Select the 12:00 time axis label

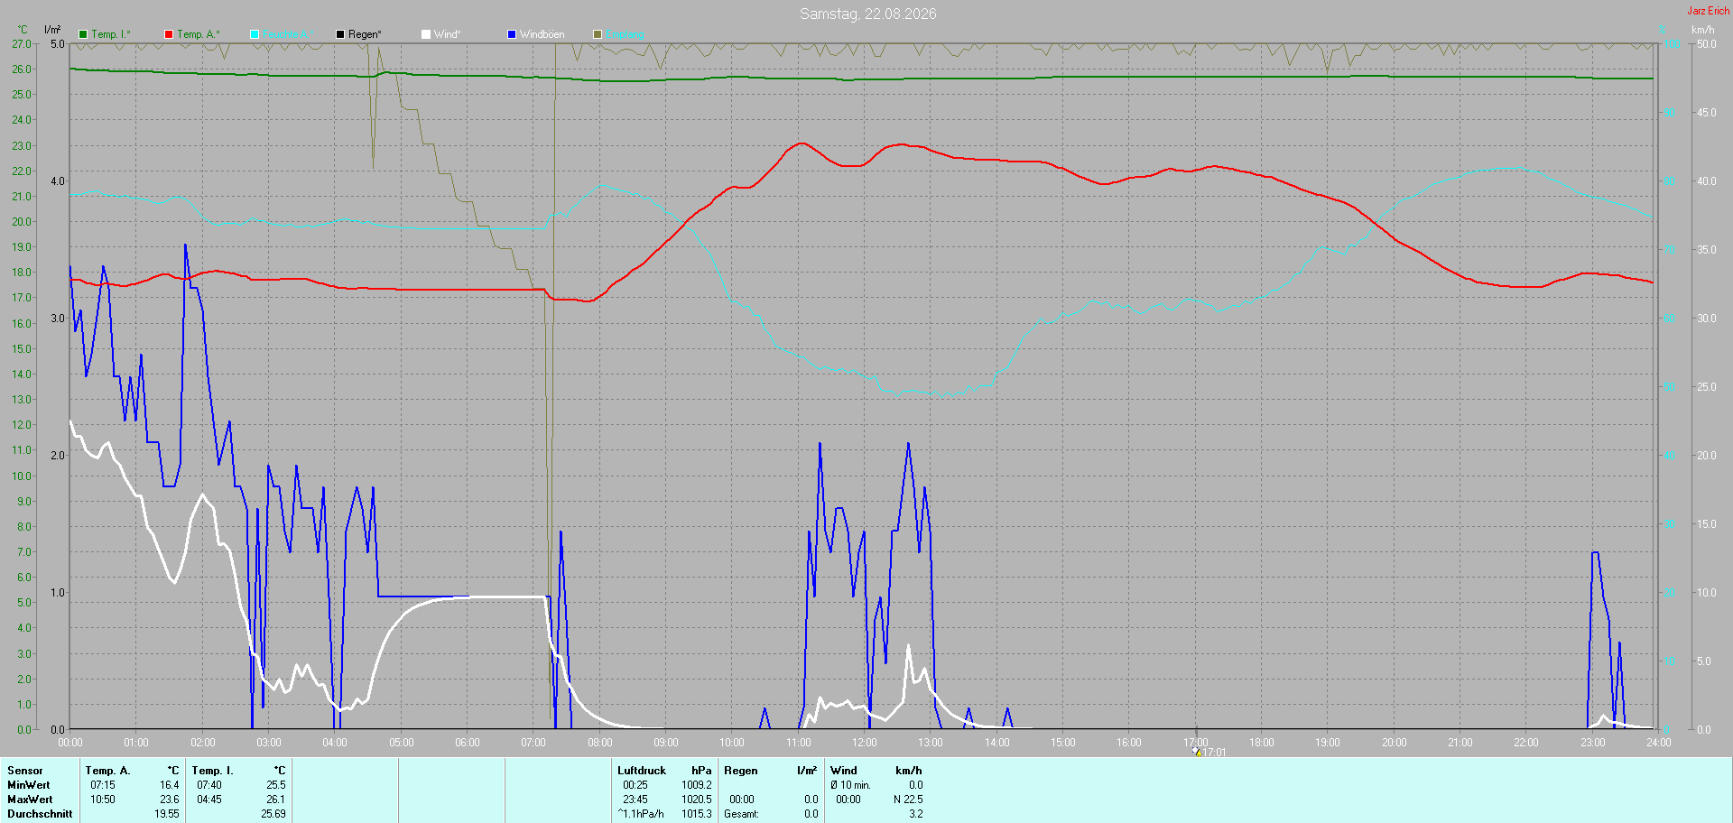pos(865,743)
